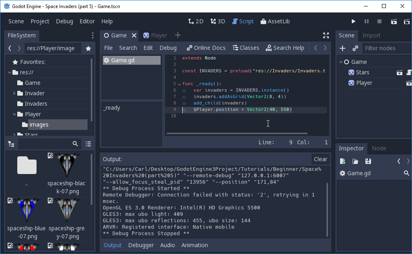Play the edited scene clapperboard icon
The image size is (412, 254).
(x=394, y=21)
